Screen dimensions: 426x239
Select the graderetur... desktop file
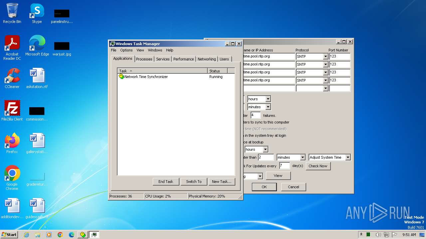pos(37,179)
